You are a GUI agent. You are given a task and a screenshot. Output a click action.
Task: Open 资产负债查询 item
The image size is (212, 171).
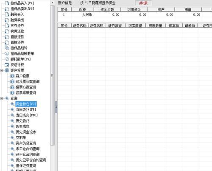tap(26, 143)
